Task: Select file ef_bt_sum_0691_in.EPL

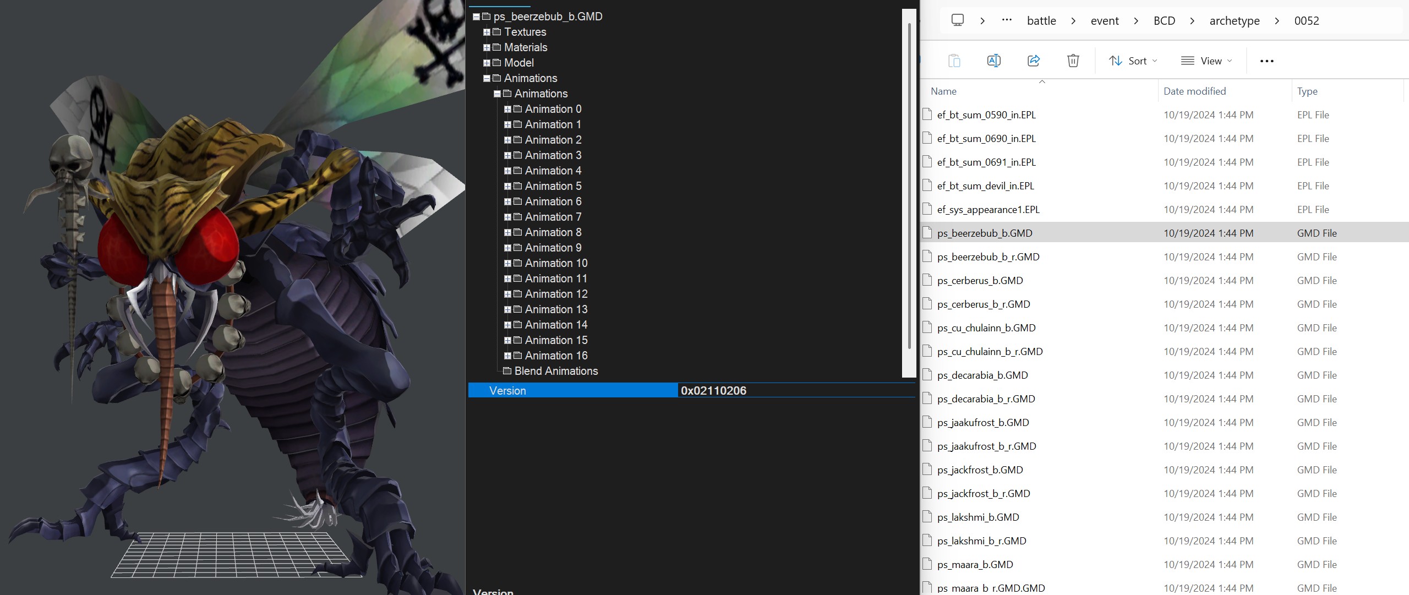Action: click(986, 162)
